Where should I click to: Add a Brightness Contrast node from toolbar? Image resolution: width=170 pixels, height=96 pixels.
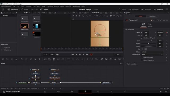[35, 59]
